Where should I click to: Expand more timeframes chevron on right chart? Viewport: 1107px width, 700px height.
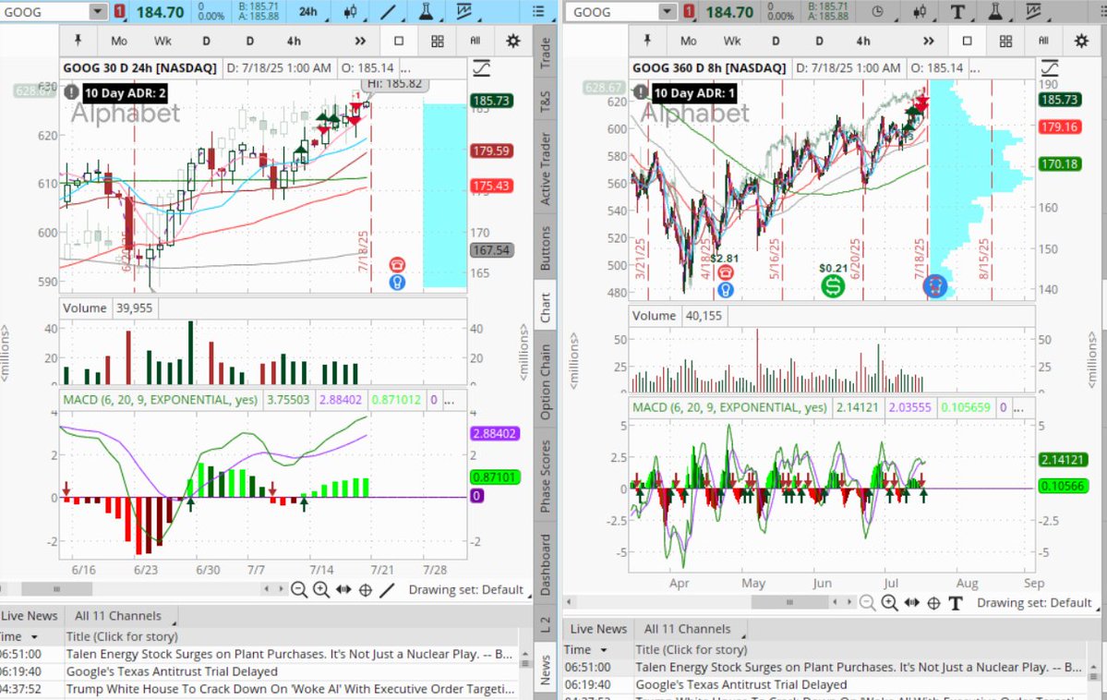tap(929, 41)
